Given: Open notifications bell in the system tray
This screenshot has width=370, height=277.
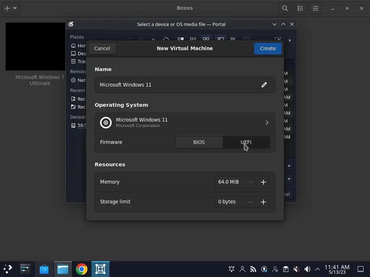Looking at the screenshot, I should 232,269.
